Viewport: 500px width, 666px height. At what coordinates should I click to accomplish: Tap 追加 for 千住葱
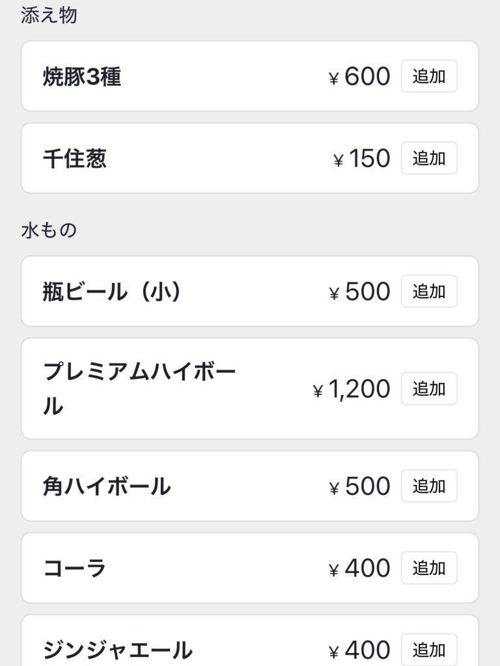(428, 158)
